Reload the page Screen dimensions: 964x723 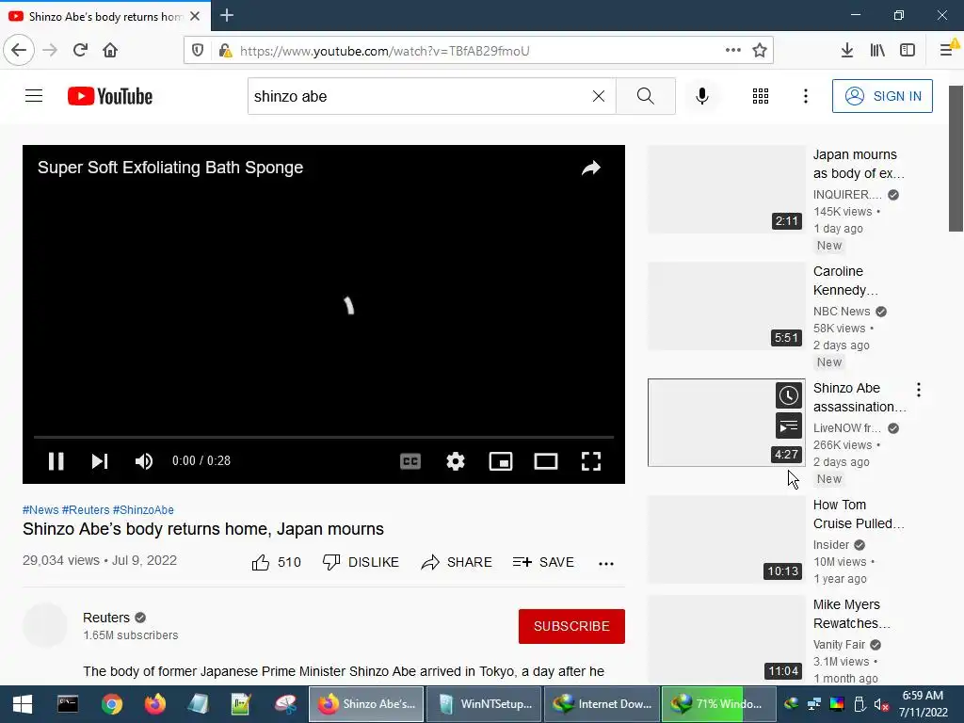click(x=80, y=50)
